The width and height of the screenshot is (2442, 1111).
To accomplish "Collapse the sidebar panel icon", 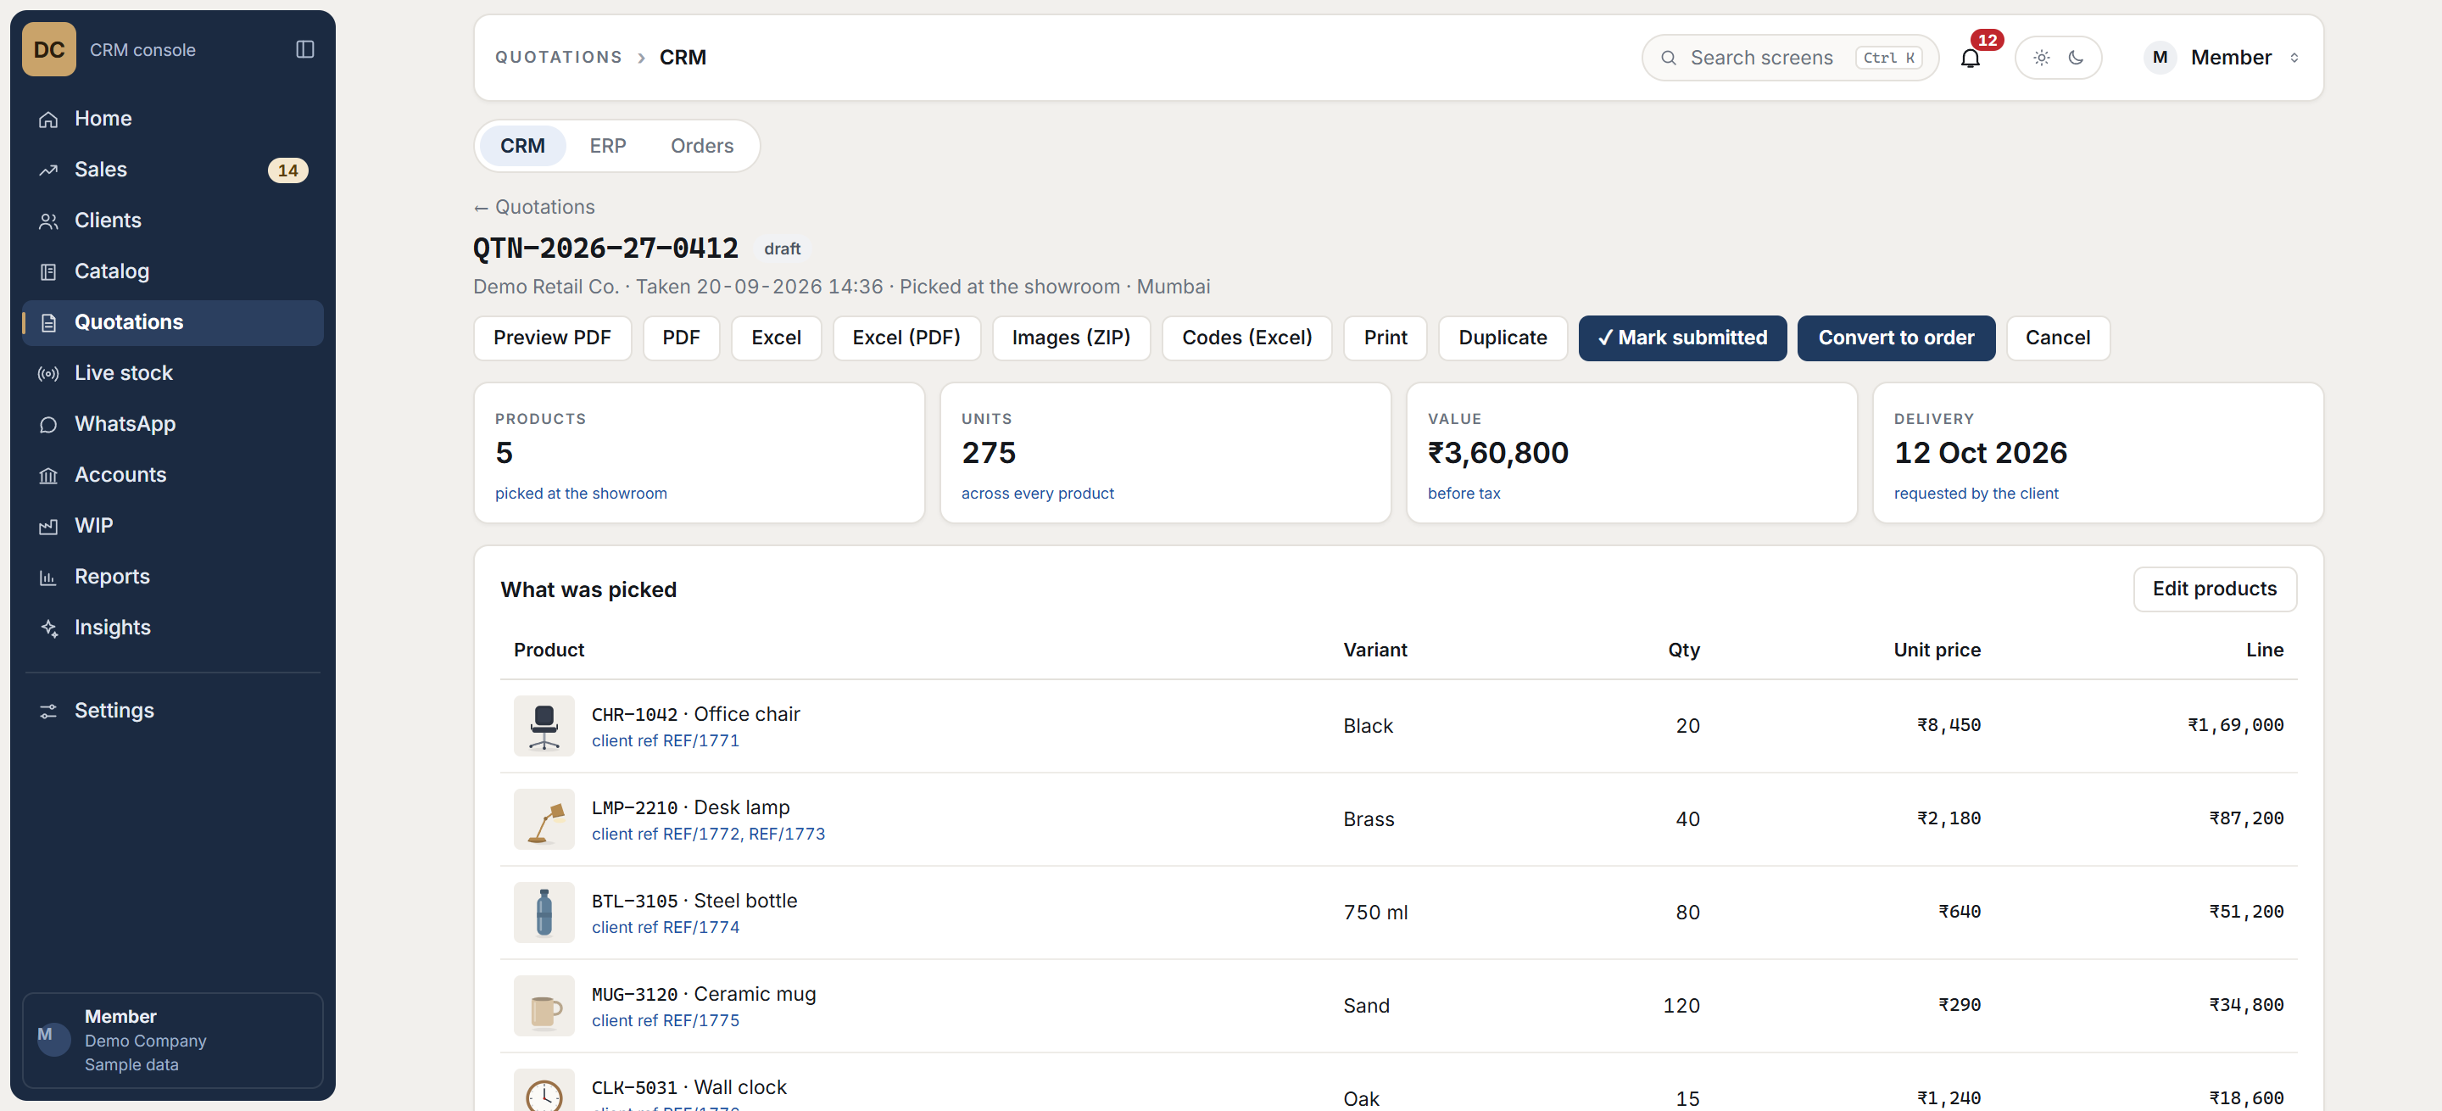I will click(304, 49).
